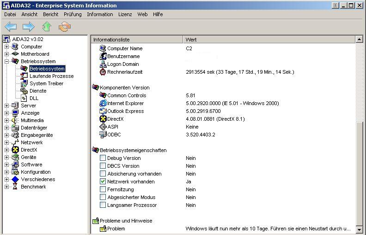
Task: Open the Lizenz menu
Action: 125,14
